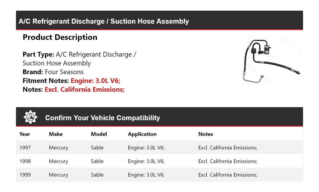Screen dimensions: 319x192
Task: Click Excl. California Emissions in the 1999 row
Action: 228,175
